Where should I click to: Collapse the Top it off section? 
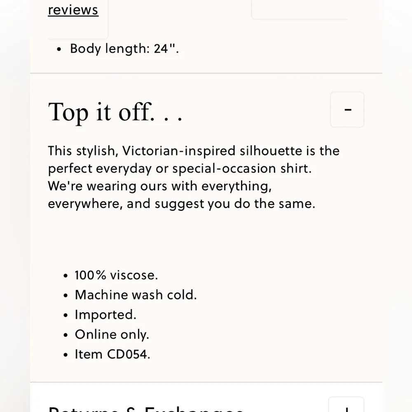click(347, 110)
